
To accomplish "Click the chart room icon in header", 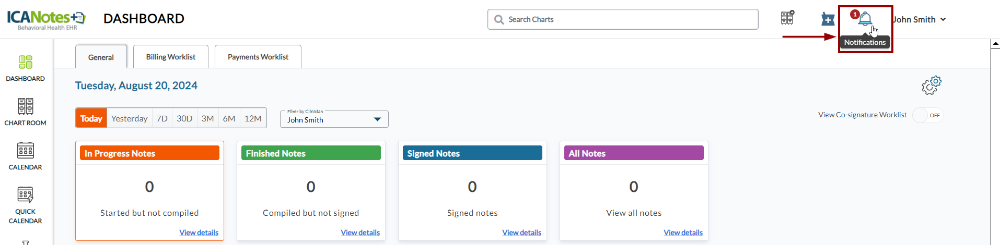I will click(787, 18).
